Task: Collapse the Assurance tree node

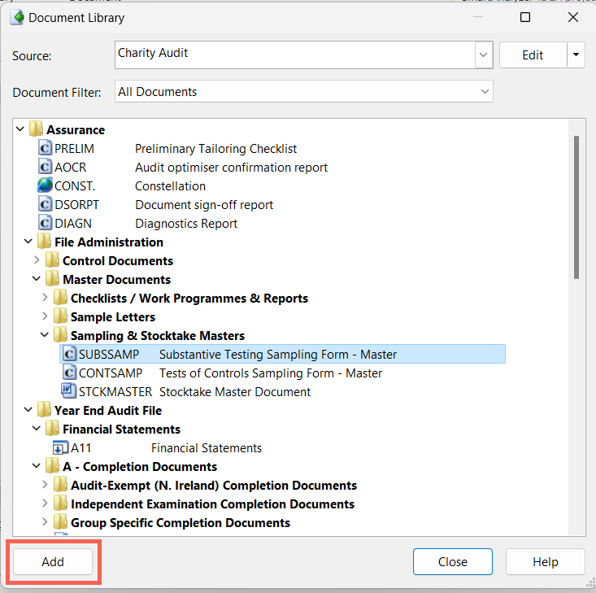Action: pyautogui.click(x=20, y=129)
